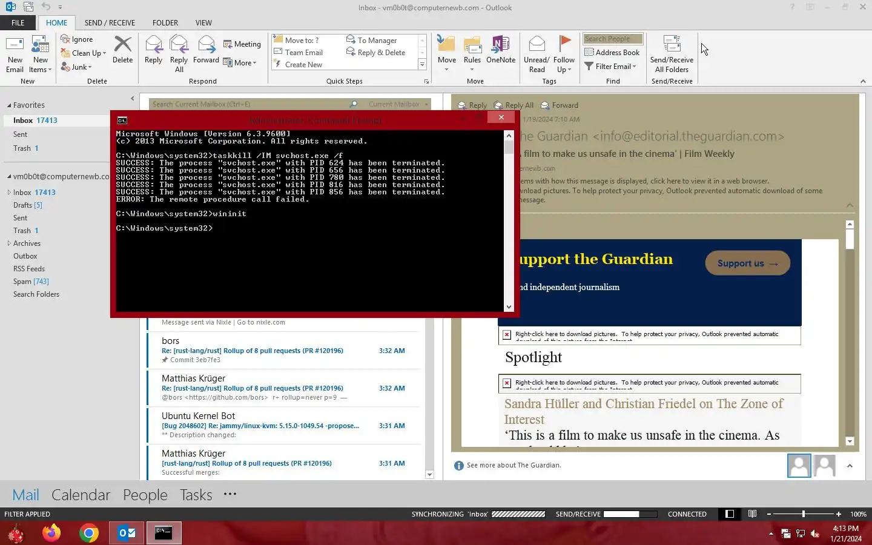Image resolution: width=872 pixels, height=545 pixels.
Task: Open the RSS Feeds folder
Action: pyautogui.click(x=29, y=269)
